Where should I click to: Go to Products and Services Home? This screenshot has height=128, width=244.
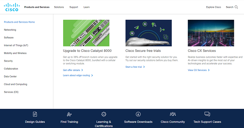19,22
